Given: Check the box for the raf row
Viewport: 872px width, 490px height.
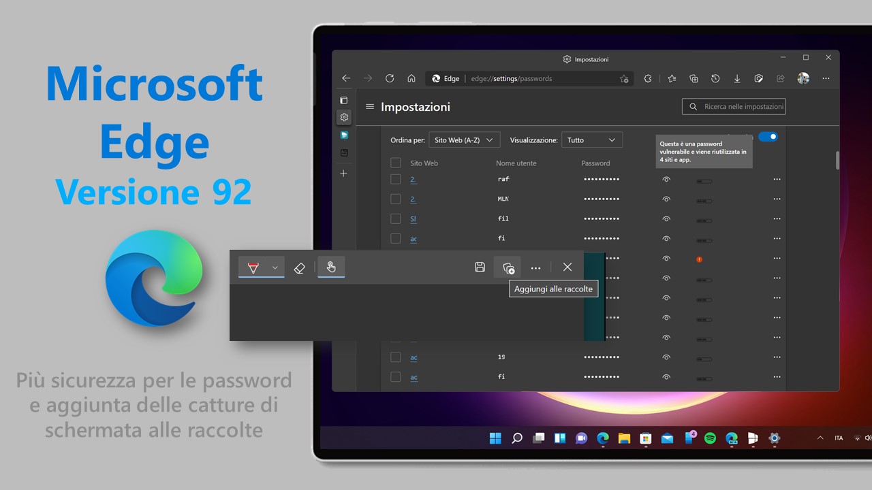Looking at the screenshot, I should [396, 179].
